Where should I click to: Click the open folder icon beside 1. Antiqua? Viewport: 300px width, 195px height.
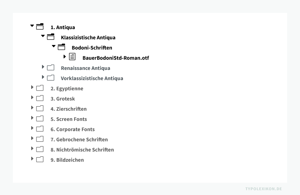[40, 27]
